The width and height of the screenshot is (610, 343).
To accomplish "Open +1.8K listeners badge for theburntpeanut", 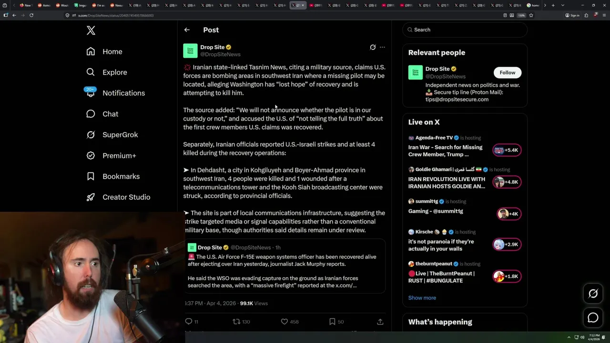I will (507, 276).
